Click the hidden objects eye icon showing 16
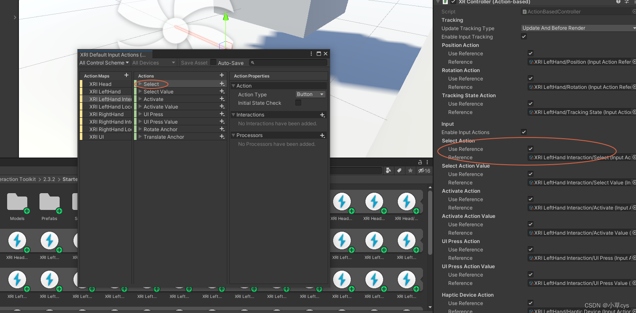The width and height of the screenshot is (636, 313). 423,171
